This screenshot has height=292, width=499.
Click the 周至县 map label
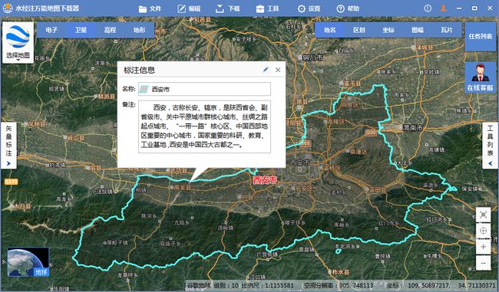(x=183, y=188)
